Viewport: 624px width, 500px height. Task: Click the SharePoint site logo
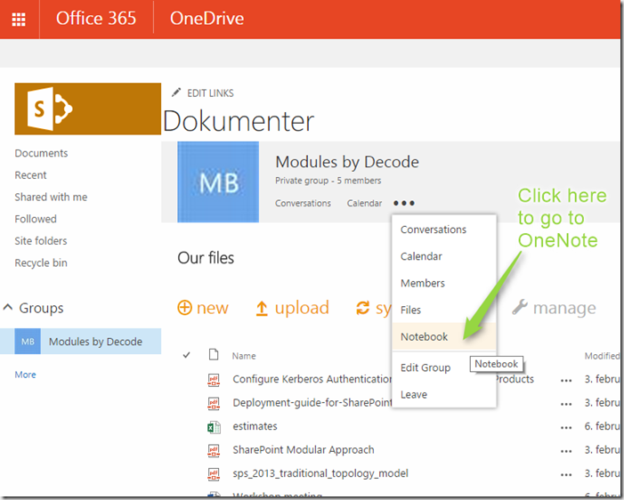87,109
